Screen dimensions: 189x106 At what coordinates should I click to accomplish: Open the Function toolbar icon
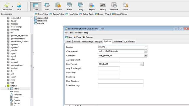[58, 6]
